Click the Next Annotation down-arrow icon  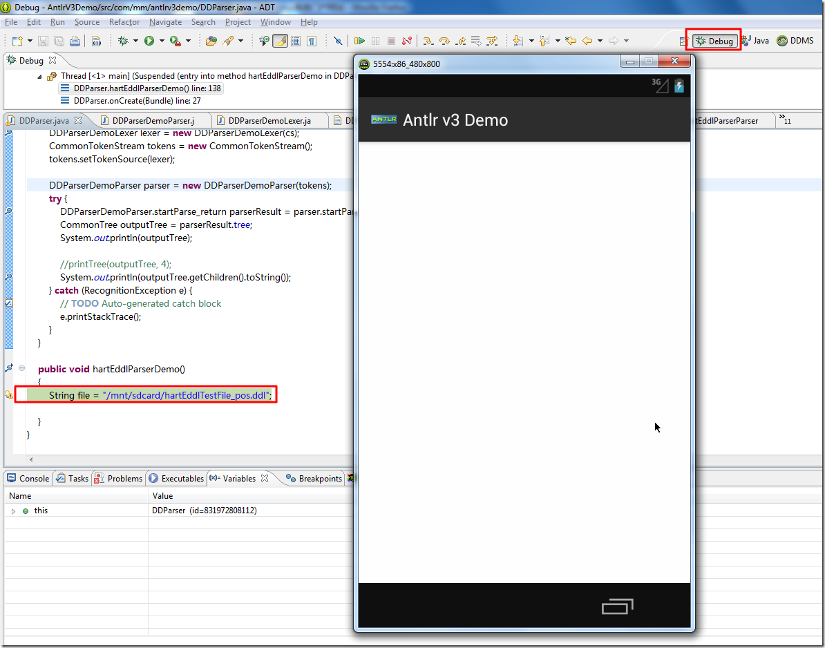(518, 41)
